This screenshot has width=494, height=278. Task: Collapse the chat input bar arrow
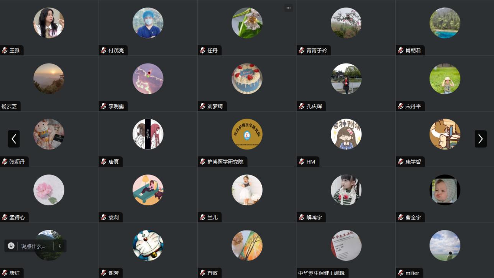[60, 246]
